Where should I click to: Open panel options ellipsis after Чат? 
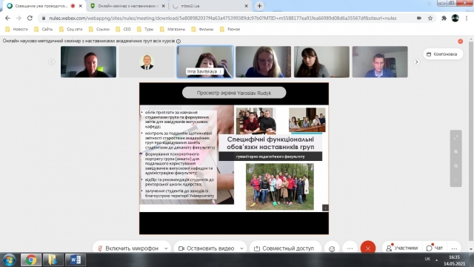point(454,248)
